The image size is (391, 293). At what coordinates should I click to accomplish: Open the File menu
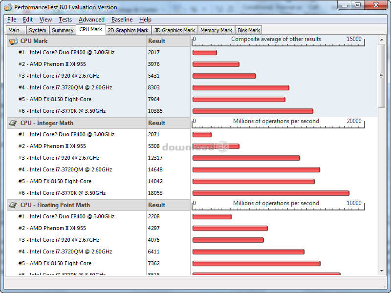tap(12, 20)
